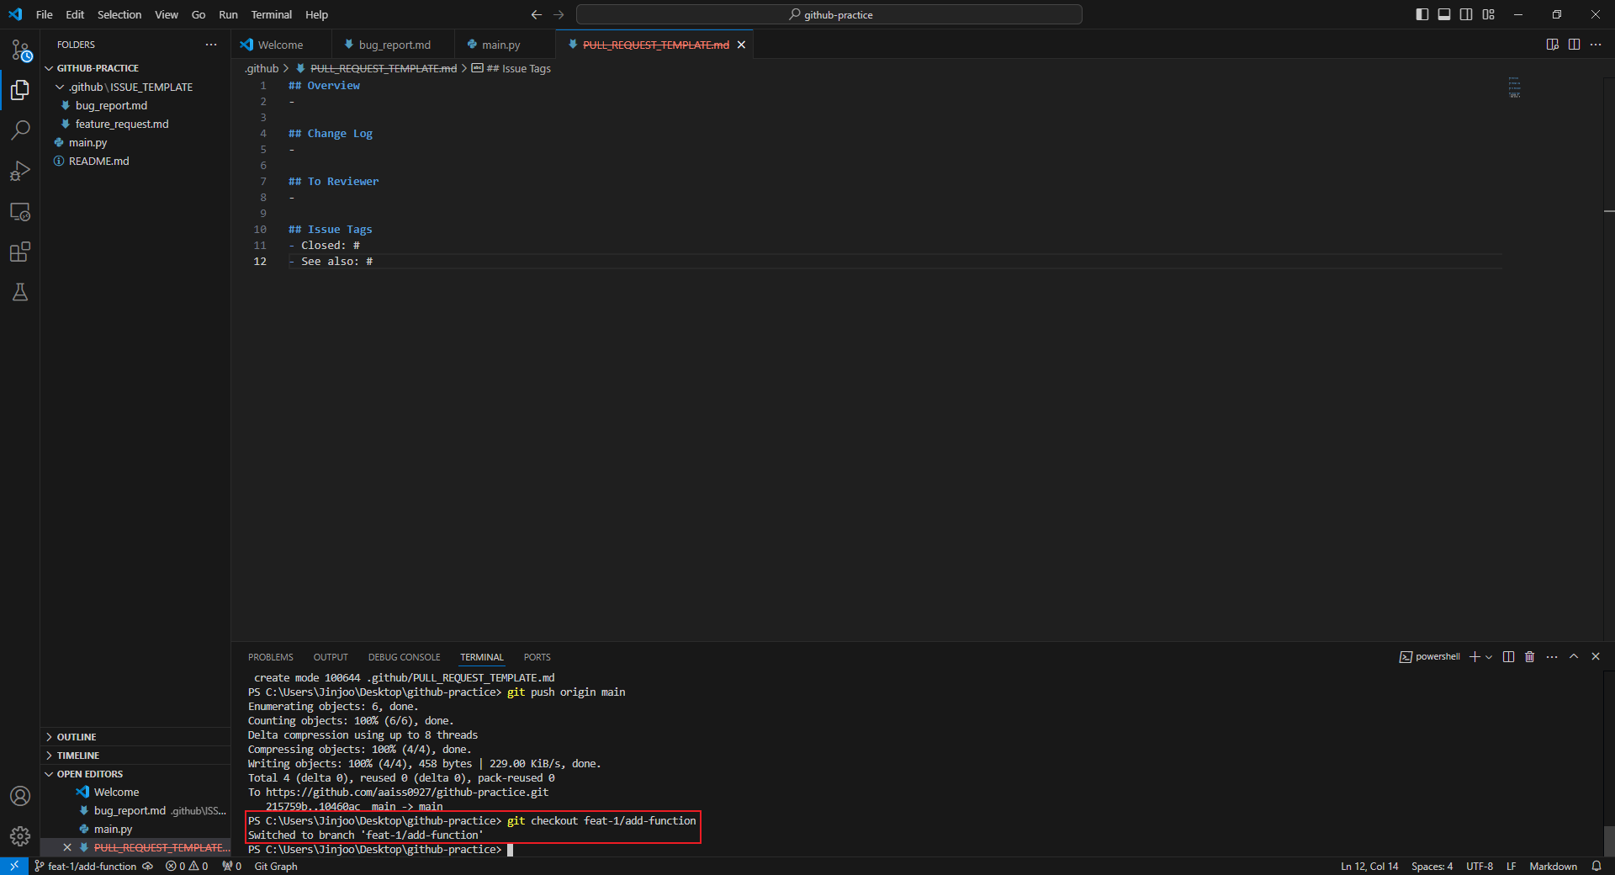Expand the Outline section
Viewport: 1615px width, 875px height.
(x=135, y=737)
